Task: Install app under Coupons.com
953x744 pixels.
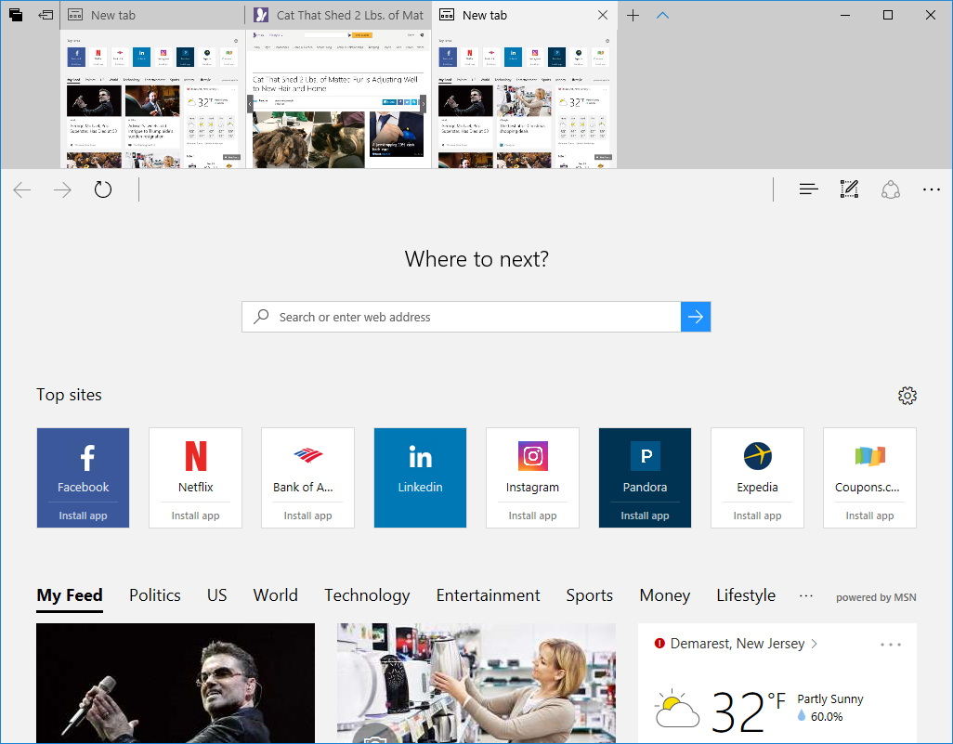Action: (869, 516)
